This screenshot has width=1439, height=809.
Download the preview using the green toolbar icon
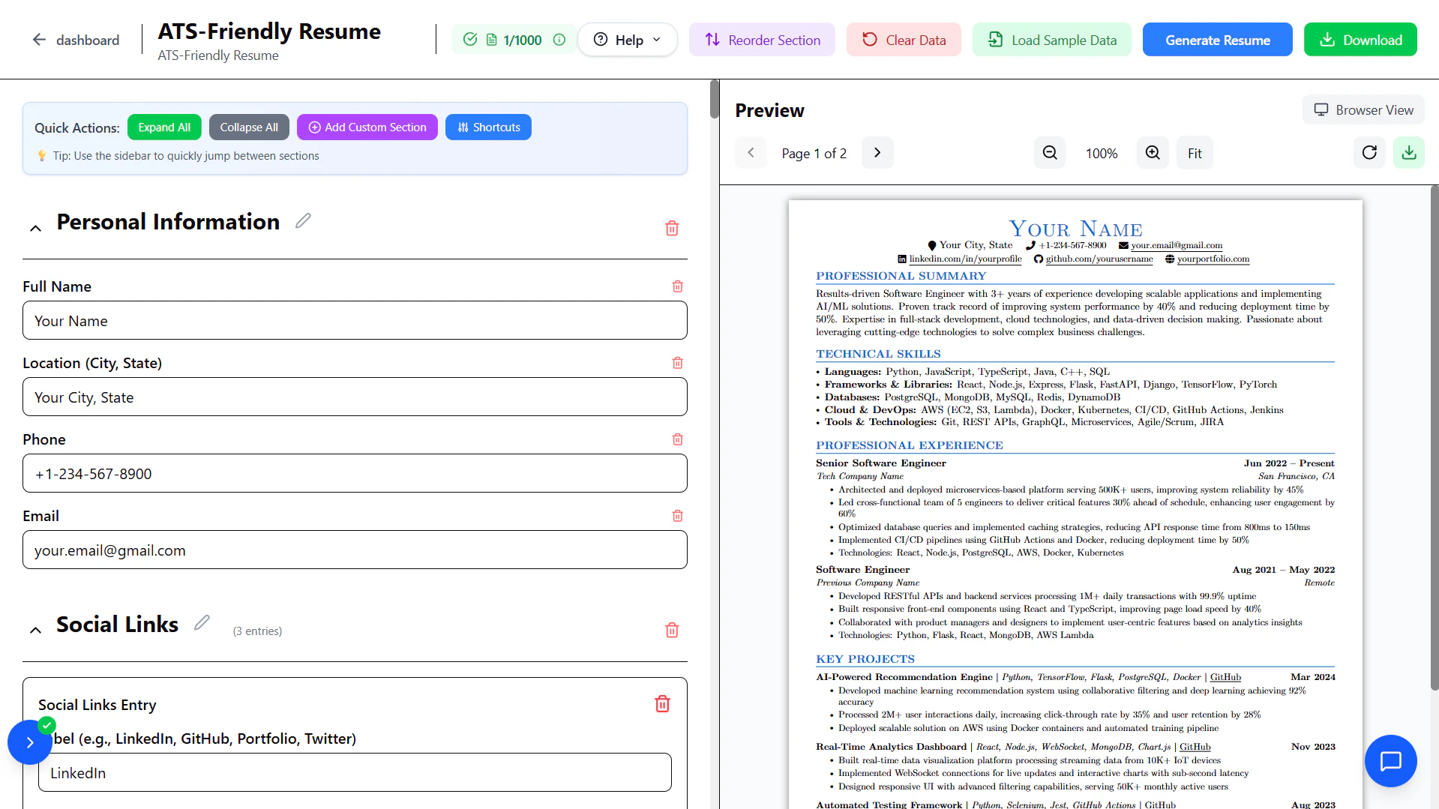pyautogui.click(x=1408, y=152)
